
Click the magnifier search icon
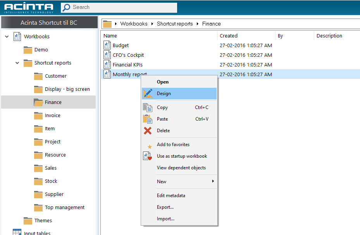(66, 7)
